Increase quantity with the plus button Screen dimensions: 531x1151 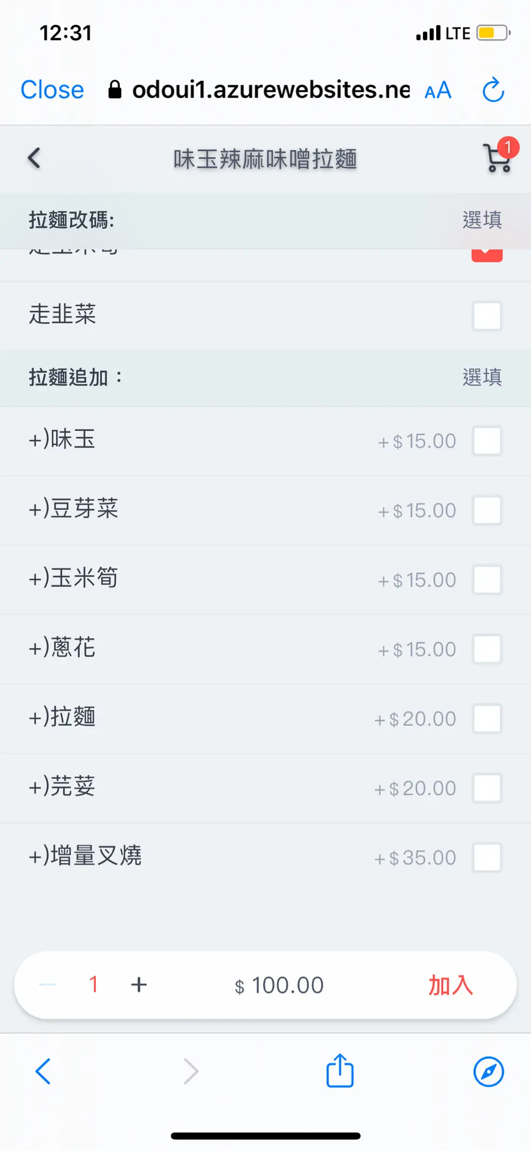pos(139,985)
